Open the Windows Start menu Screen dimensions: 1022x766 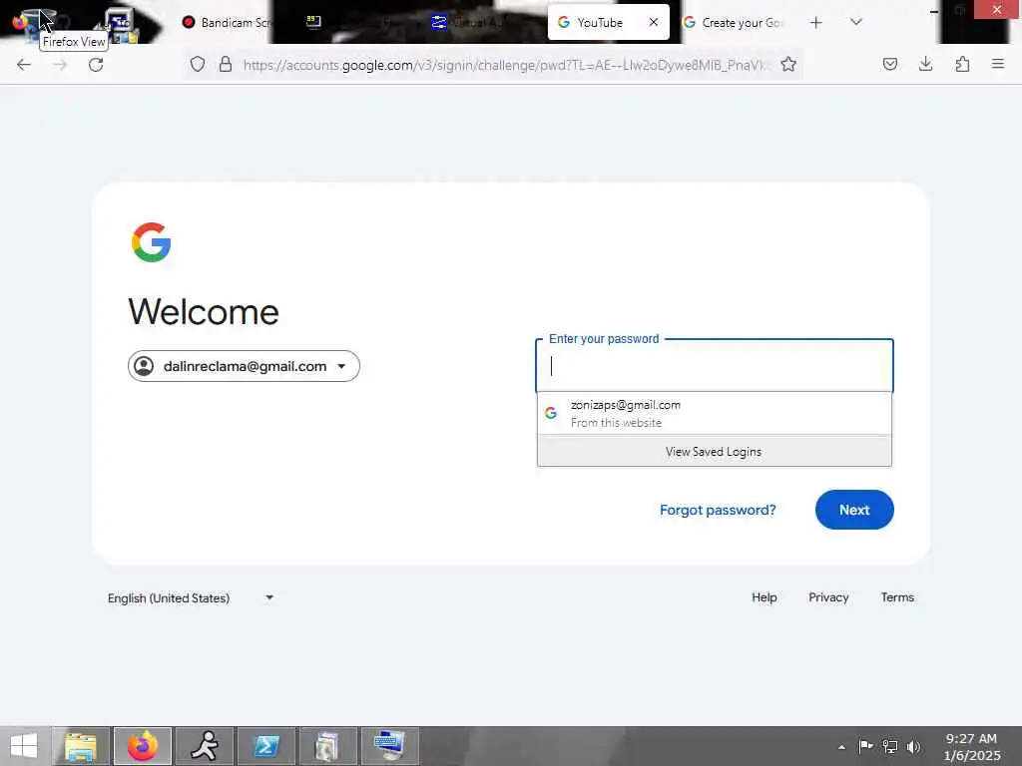coord(24,746)
